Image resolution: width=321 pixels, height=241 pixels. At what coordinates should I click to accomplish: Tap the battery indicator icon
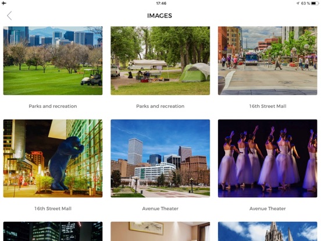pos(315,3)
